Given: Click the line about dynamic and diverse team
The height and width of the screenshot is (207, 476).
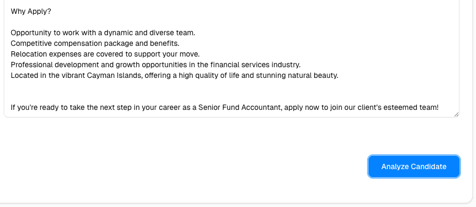Looking at the screenshot, I should (x=103, y=33).
